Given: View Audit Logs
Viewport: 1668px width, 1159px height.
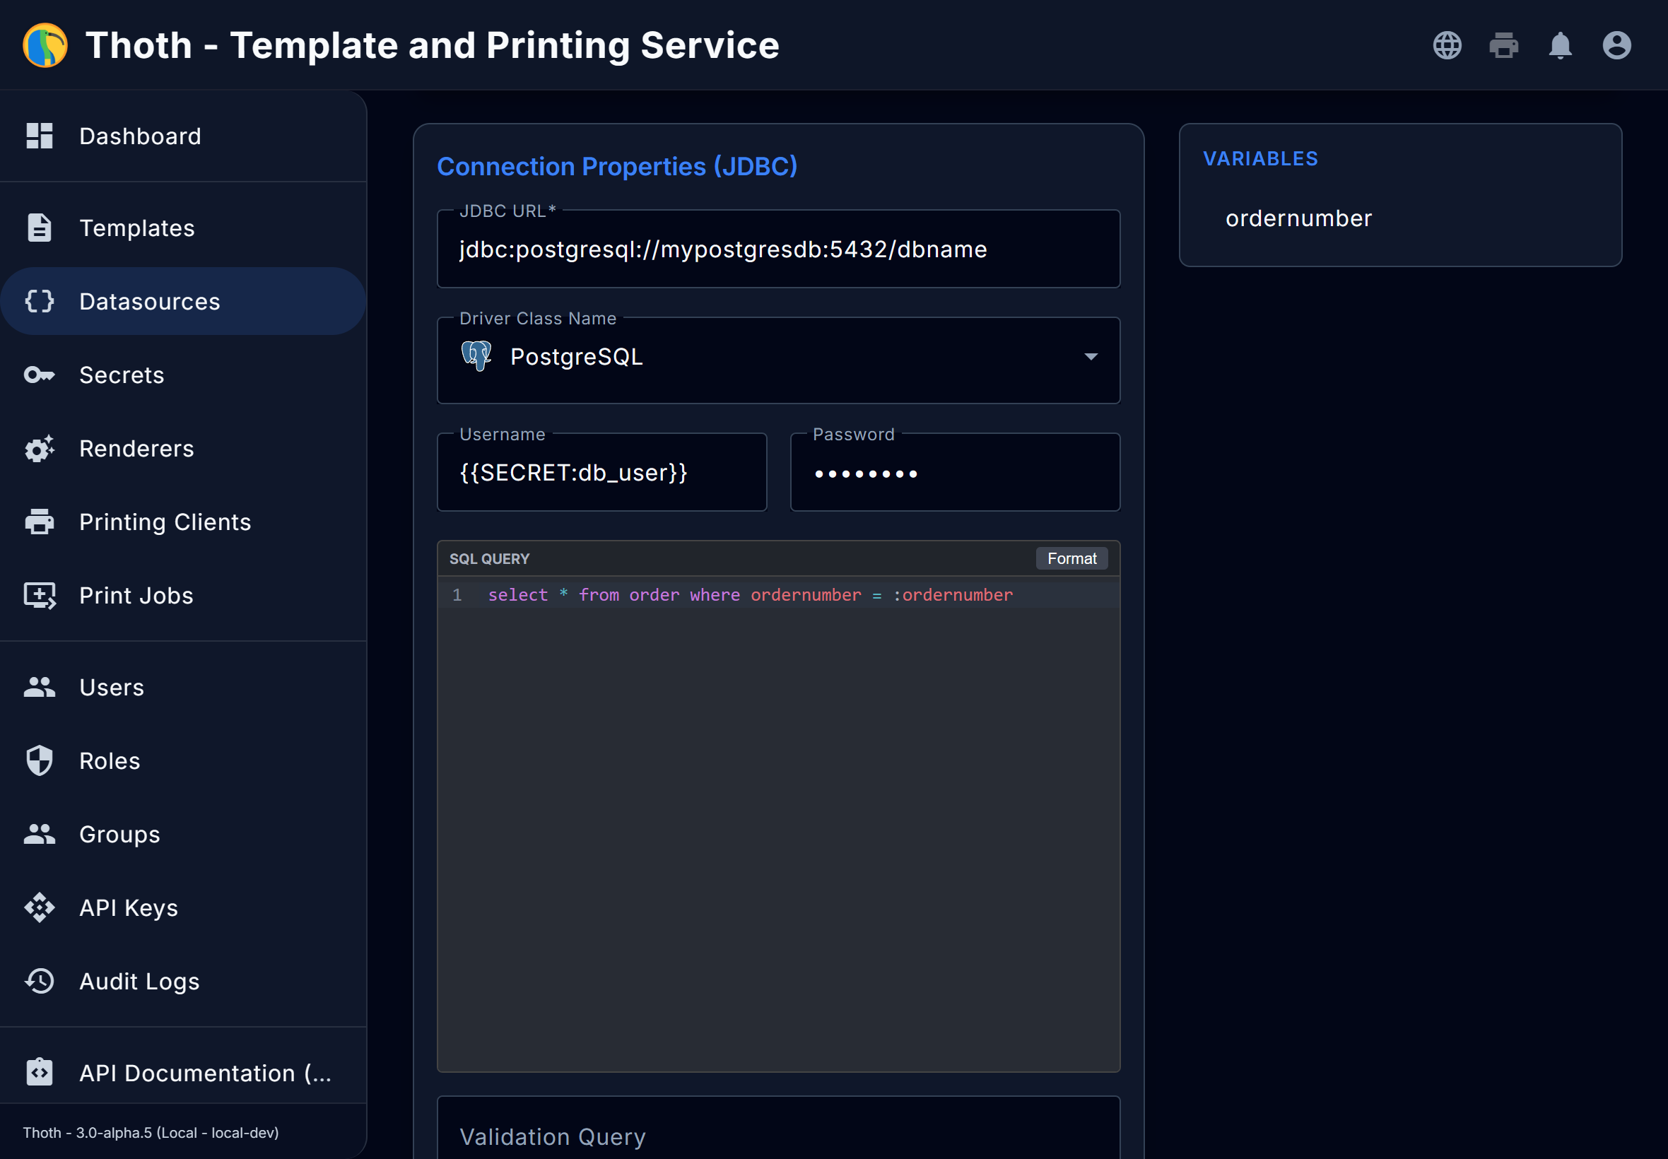Looking at the screenshot, I should point(183,980).
